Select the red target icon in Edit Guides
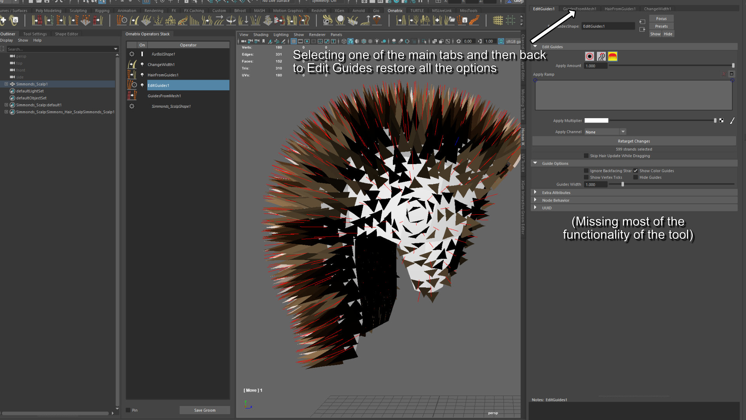The width and height of the screenshot is (746, 420). coord(589,56)
